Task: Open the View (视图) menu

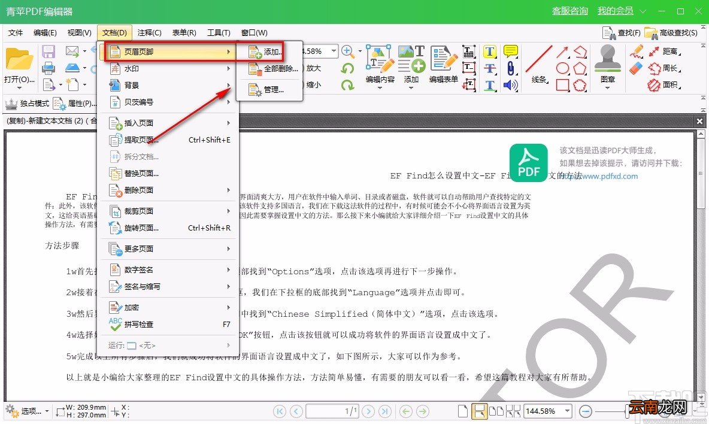Action: 79,32
